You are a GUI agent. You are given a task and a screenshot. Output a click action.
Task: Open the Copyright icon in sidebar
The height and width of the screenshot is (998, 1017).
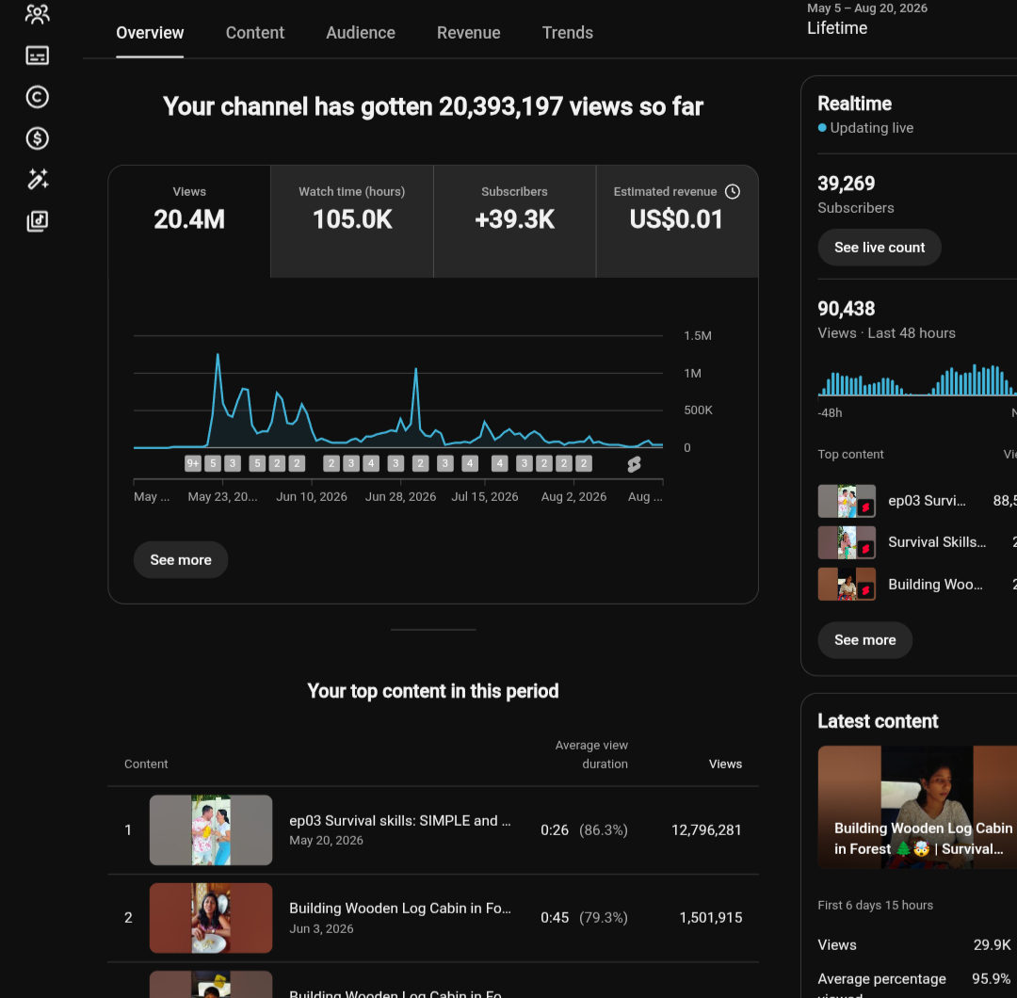click(x=37, y=97)
